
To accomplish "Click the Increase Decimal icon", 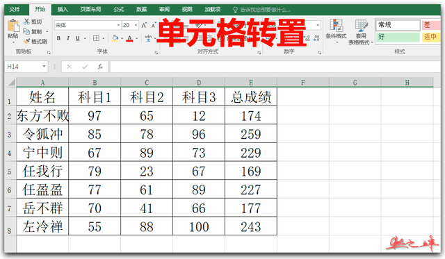I will pyautogui.click(x=307, y=38).
